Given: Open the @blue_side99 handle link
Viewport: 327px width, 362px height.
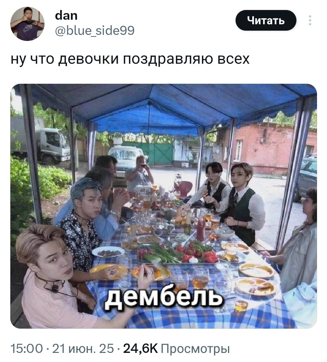Looking at the screenshot, I should [x=95, y=30].
